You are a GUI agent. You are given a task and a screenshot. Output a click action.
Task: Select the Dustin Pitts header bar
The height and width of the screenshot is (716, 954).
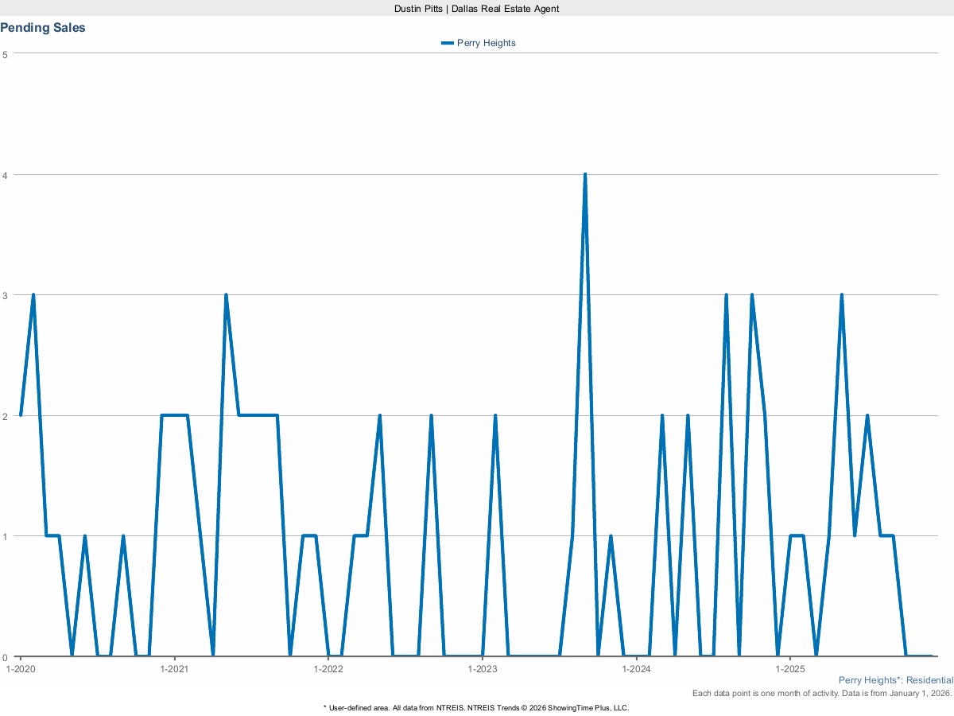[x=475, y=9]
